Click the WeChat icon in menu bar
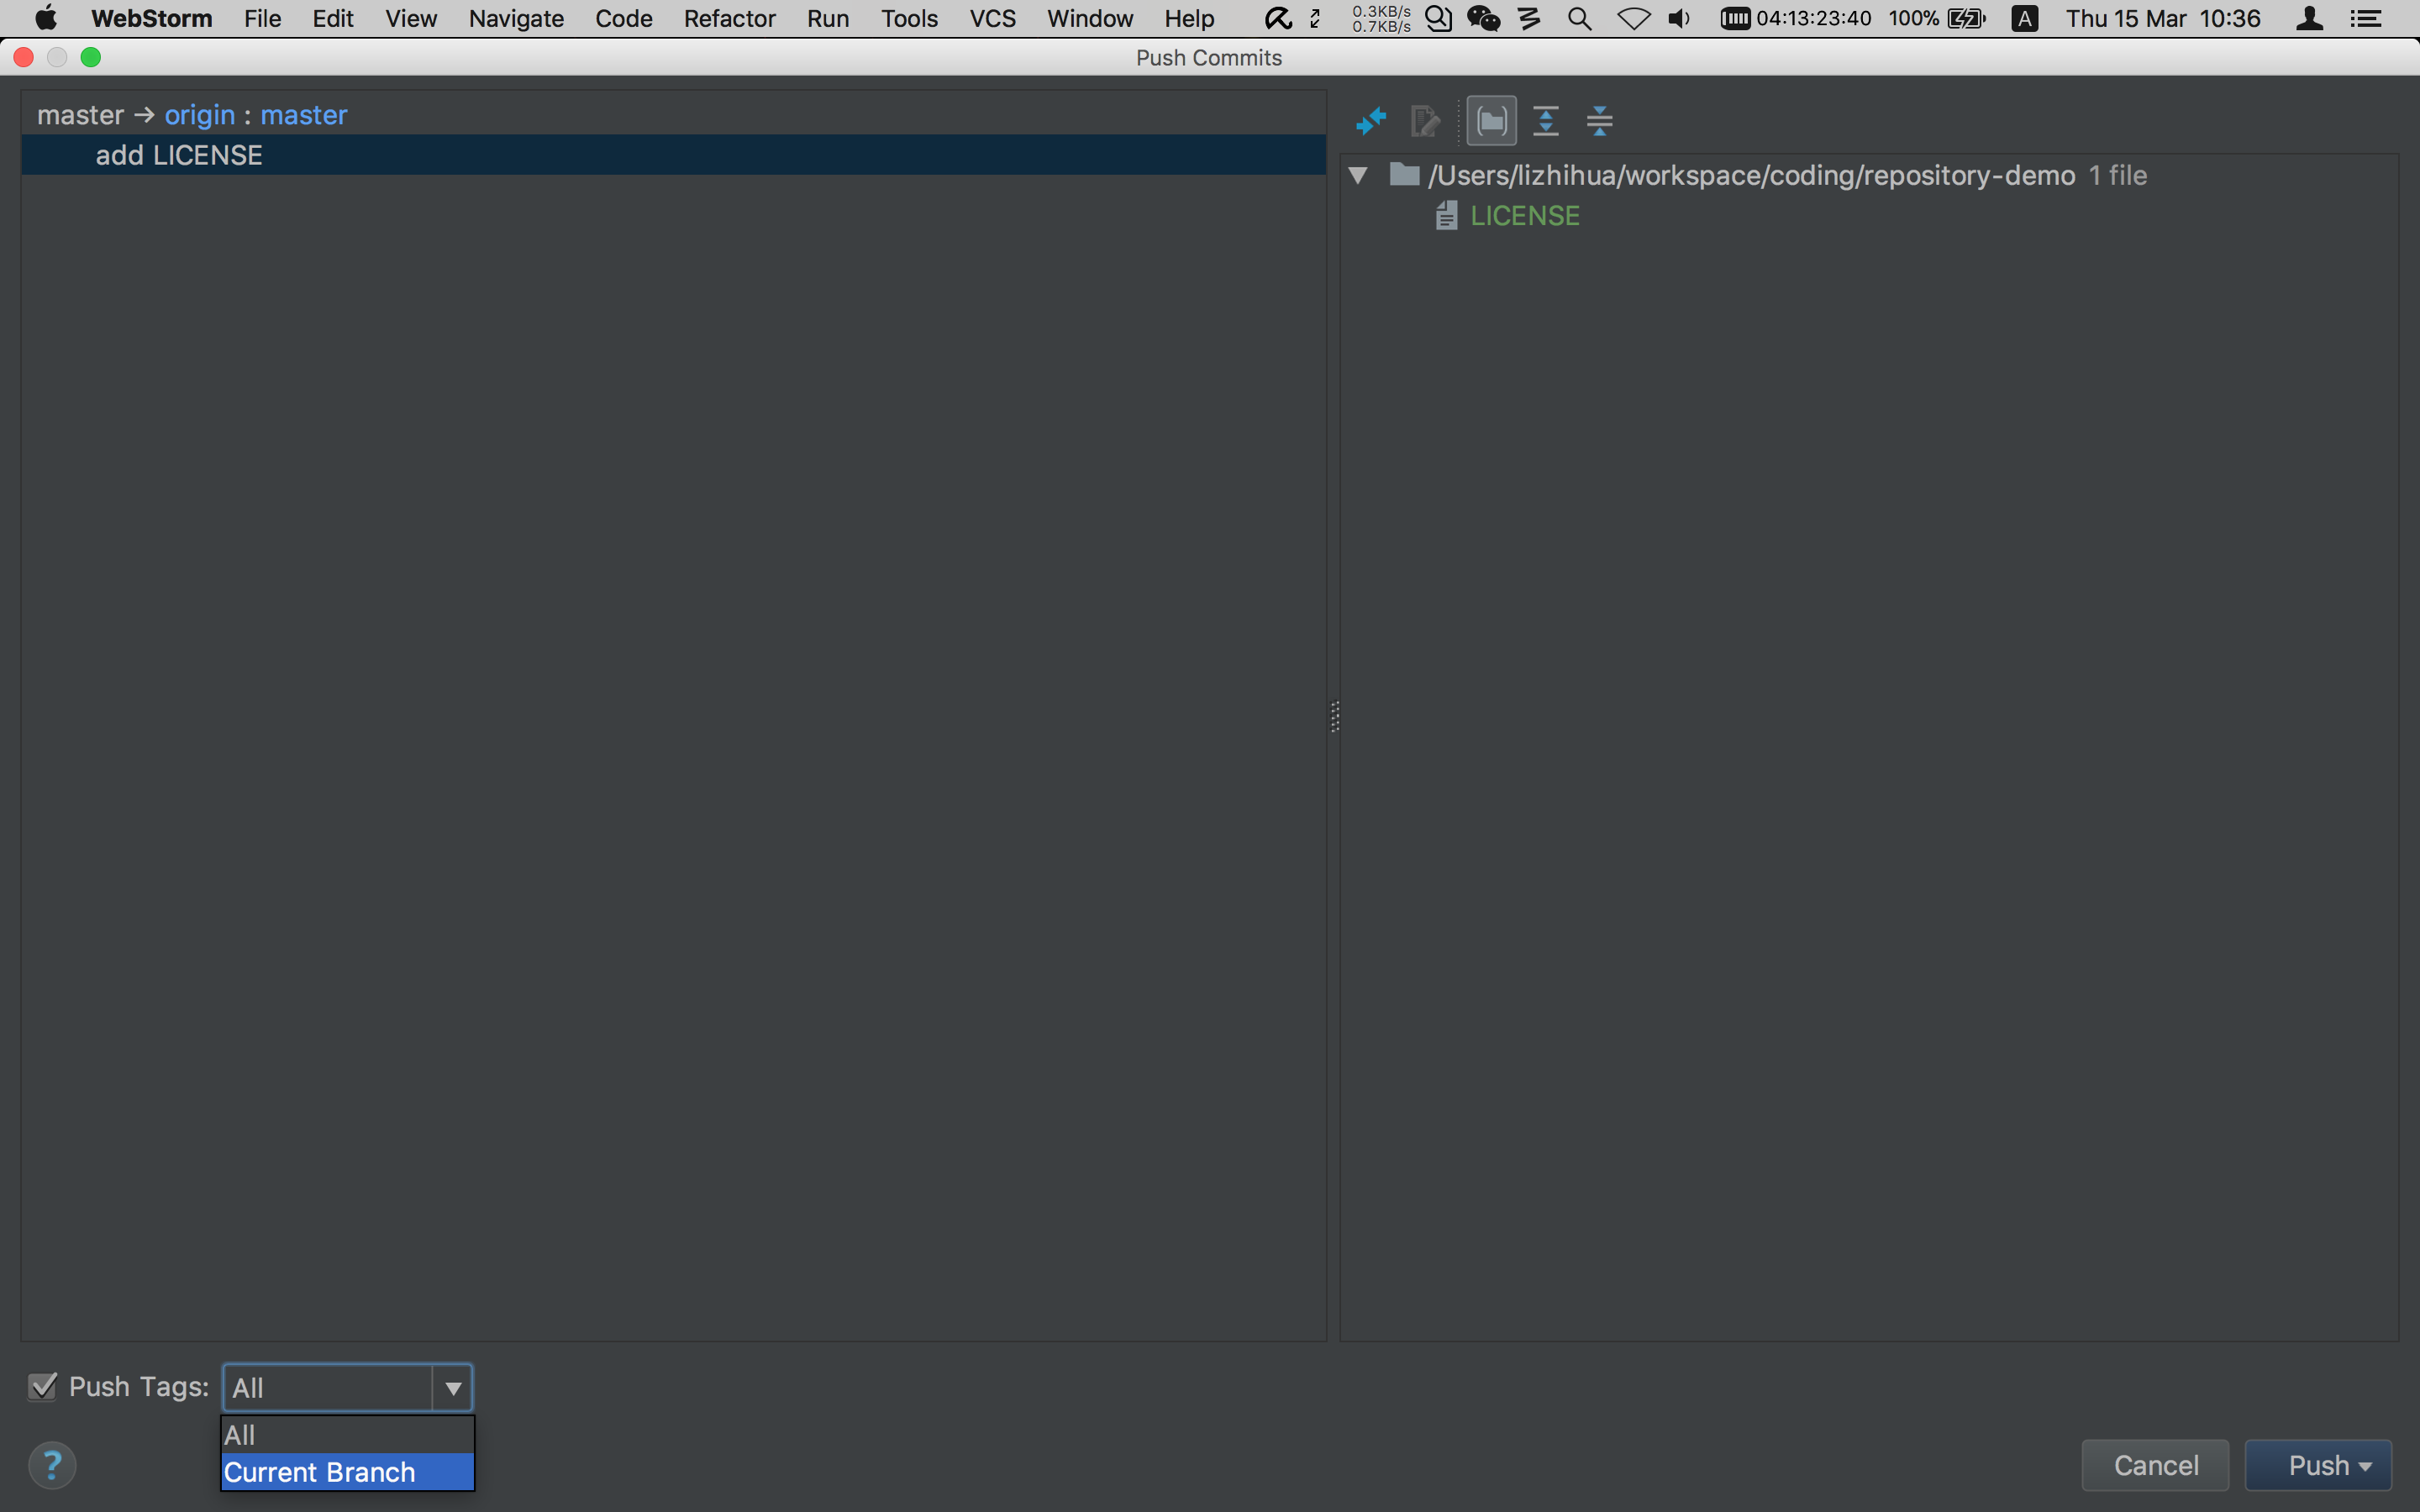2420x1512 pixels. coord(1484,18)
